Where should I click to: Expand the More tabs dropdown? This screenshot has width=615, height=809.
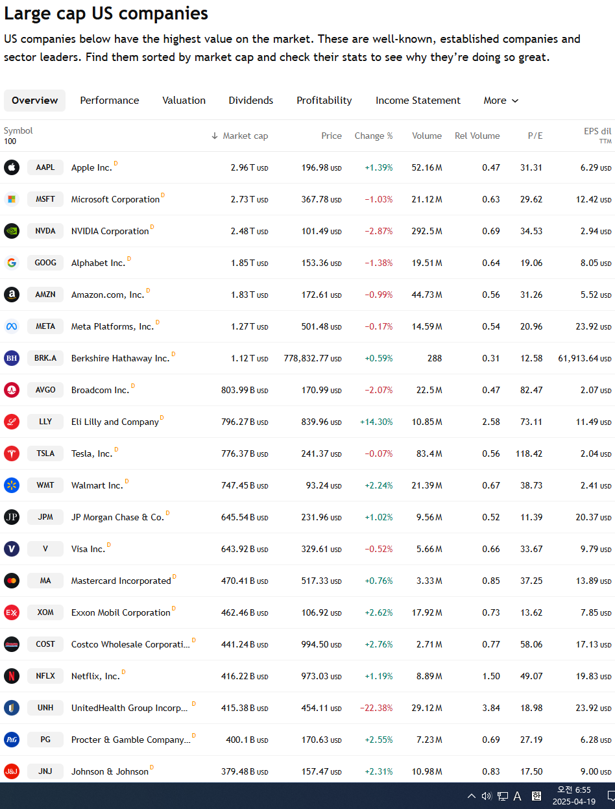coord(501,101)
